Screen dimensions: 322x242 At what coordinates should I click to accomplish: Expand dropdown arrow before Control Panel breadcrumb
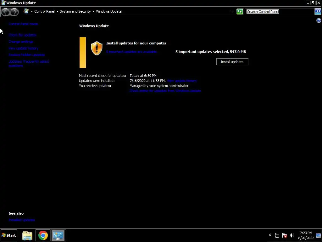(x=32, y=12)
